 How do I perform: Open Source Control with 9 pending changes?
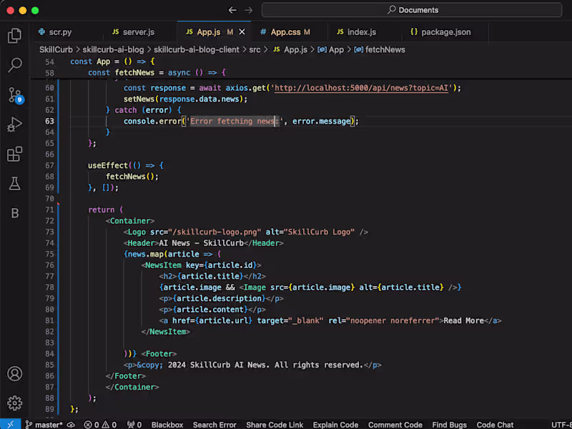[x=14, y=95]
